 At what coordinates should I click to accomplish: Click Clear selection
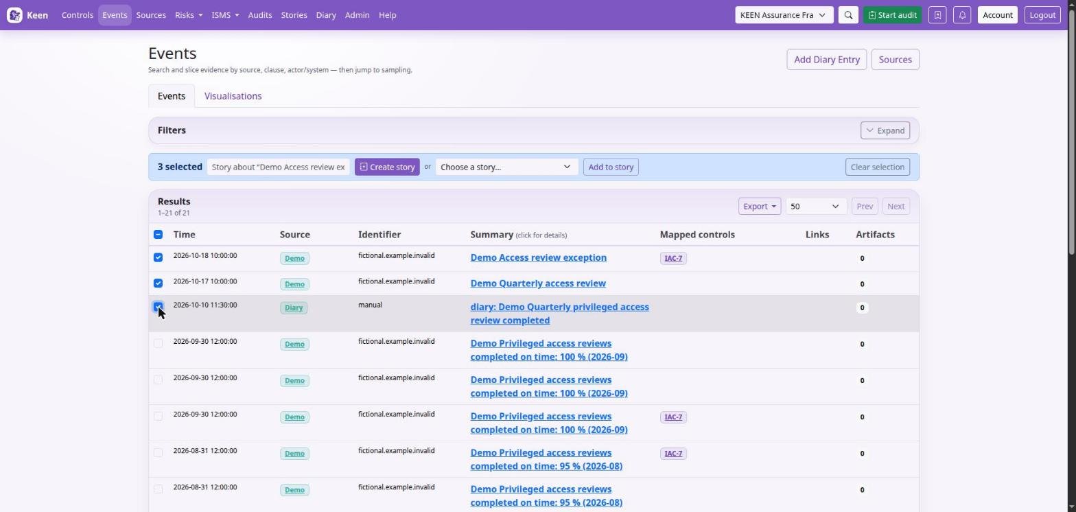coord(878,167)
